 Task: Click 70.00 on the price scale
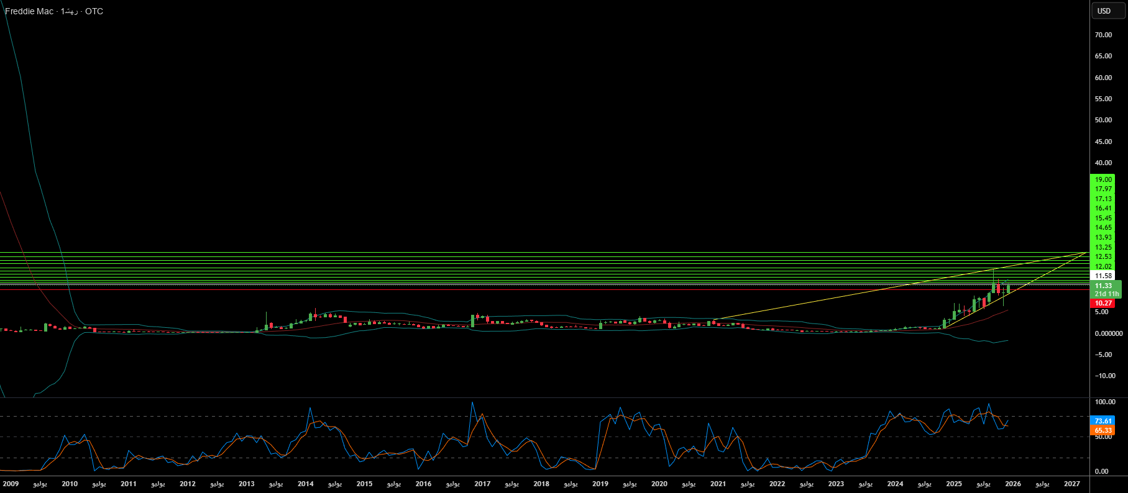pos(1103,35)
